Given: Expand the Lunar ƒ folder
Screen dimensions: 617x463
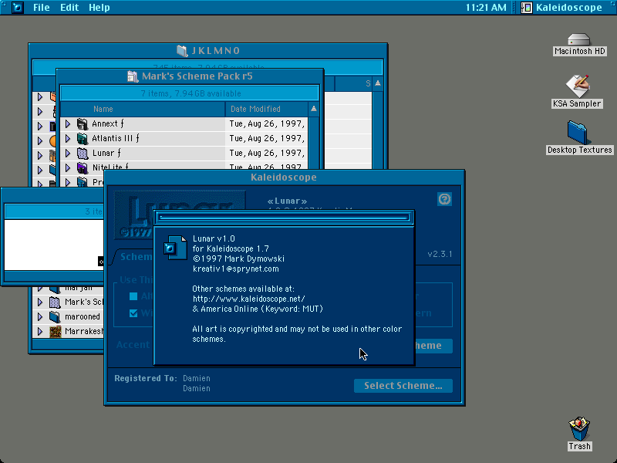Looking at the screenshot, I should [68, 153].
